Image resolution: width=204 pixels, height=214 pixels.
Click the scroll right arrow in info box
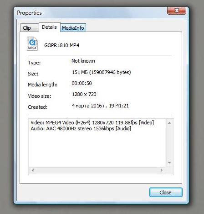(x=162, y=170)
